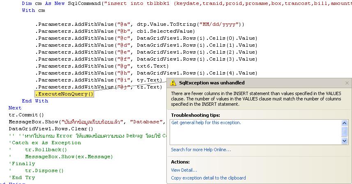The width and height of the screenshot is (352, 184).
Task: Copy exception detail to the clipboard
Action: click(208, 178)
